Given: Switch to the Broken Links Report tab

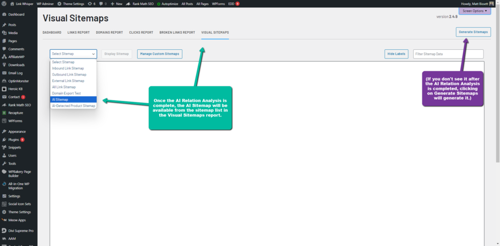Looking at the screenshot, I should point(177,33).
